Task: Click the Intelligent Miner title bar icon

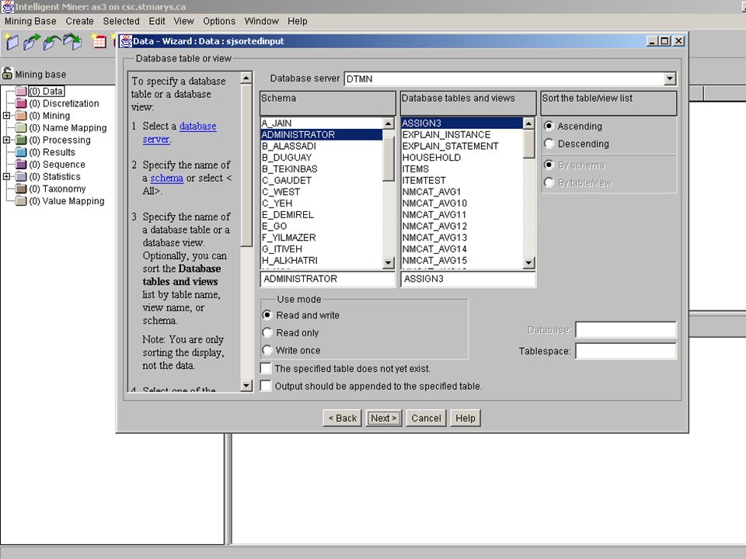Action: 7,7
